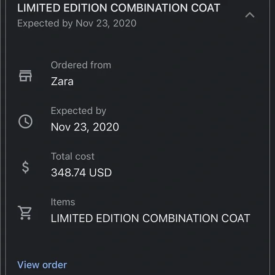Click the delivery date Nov 23, 2020 value
This screenshot has height=275, width=275.
point(85,127)
